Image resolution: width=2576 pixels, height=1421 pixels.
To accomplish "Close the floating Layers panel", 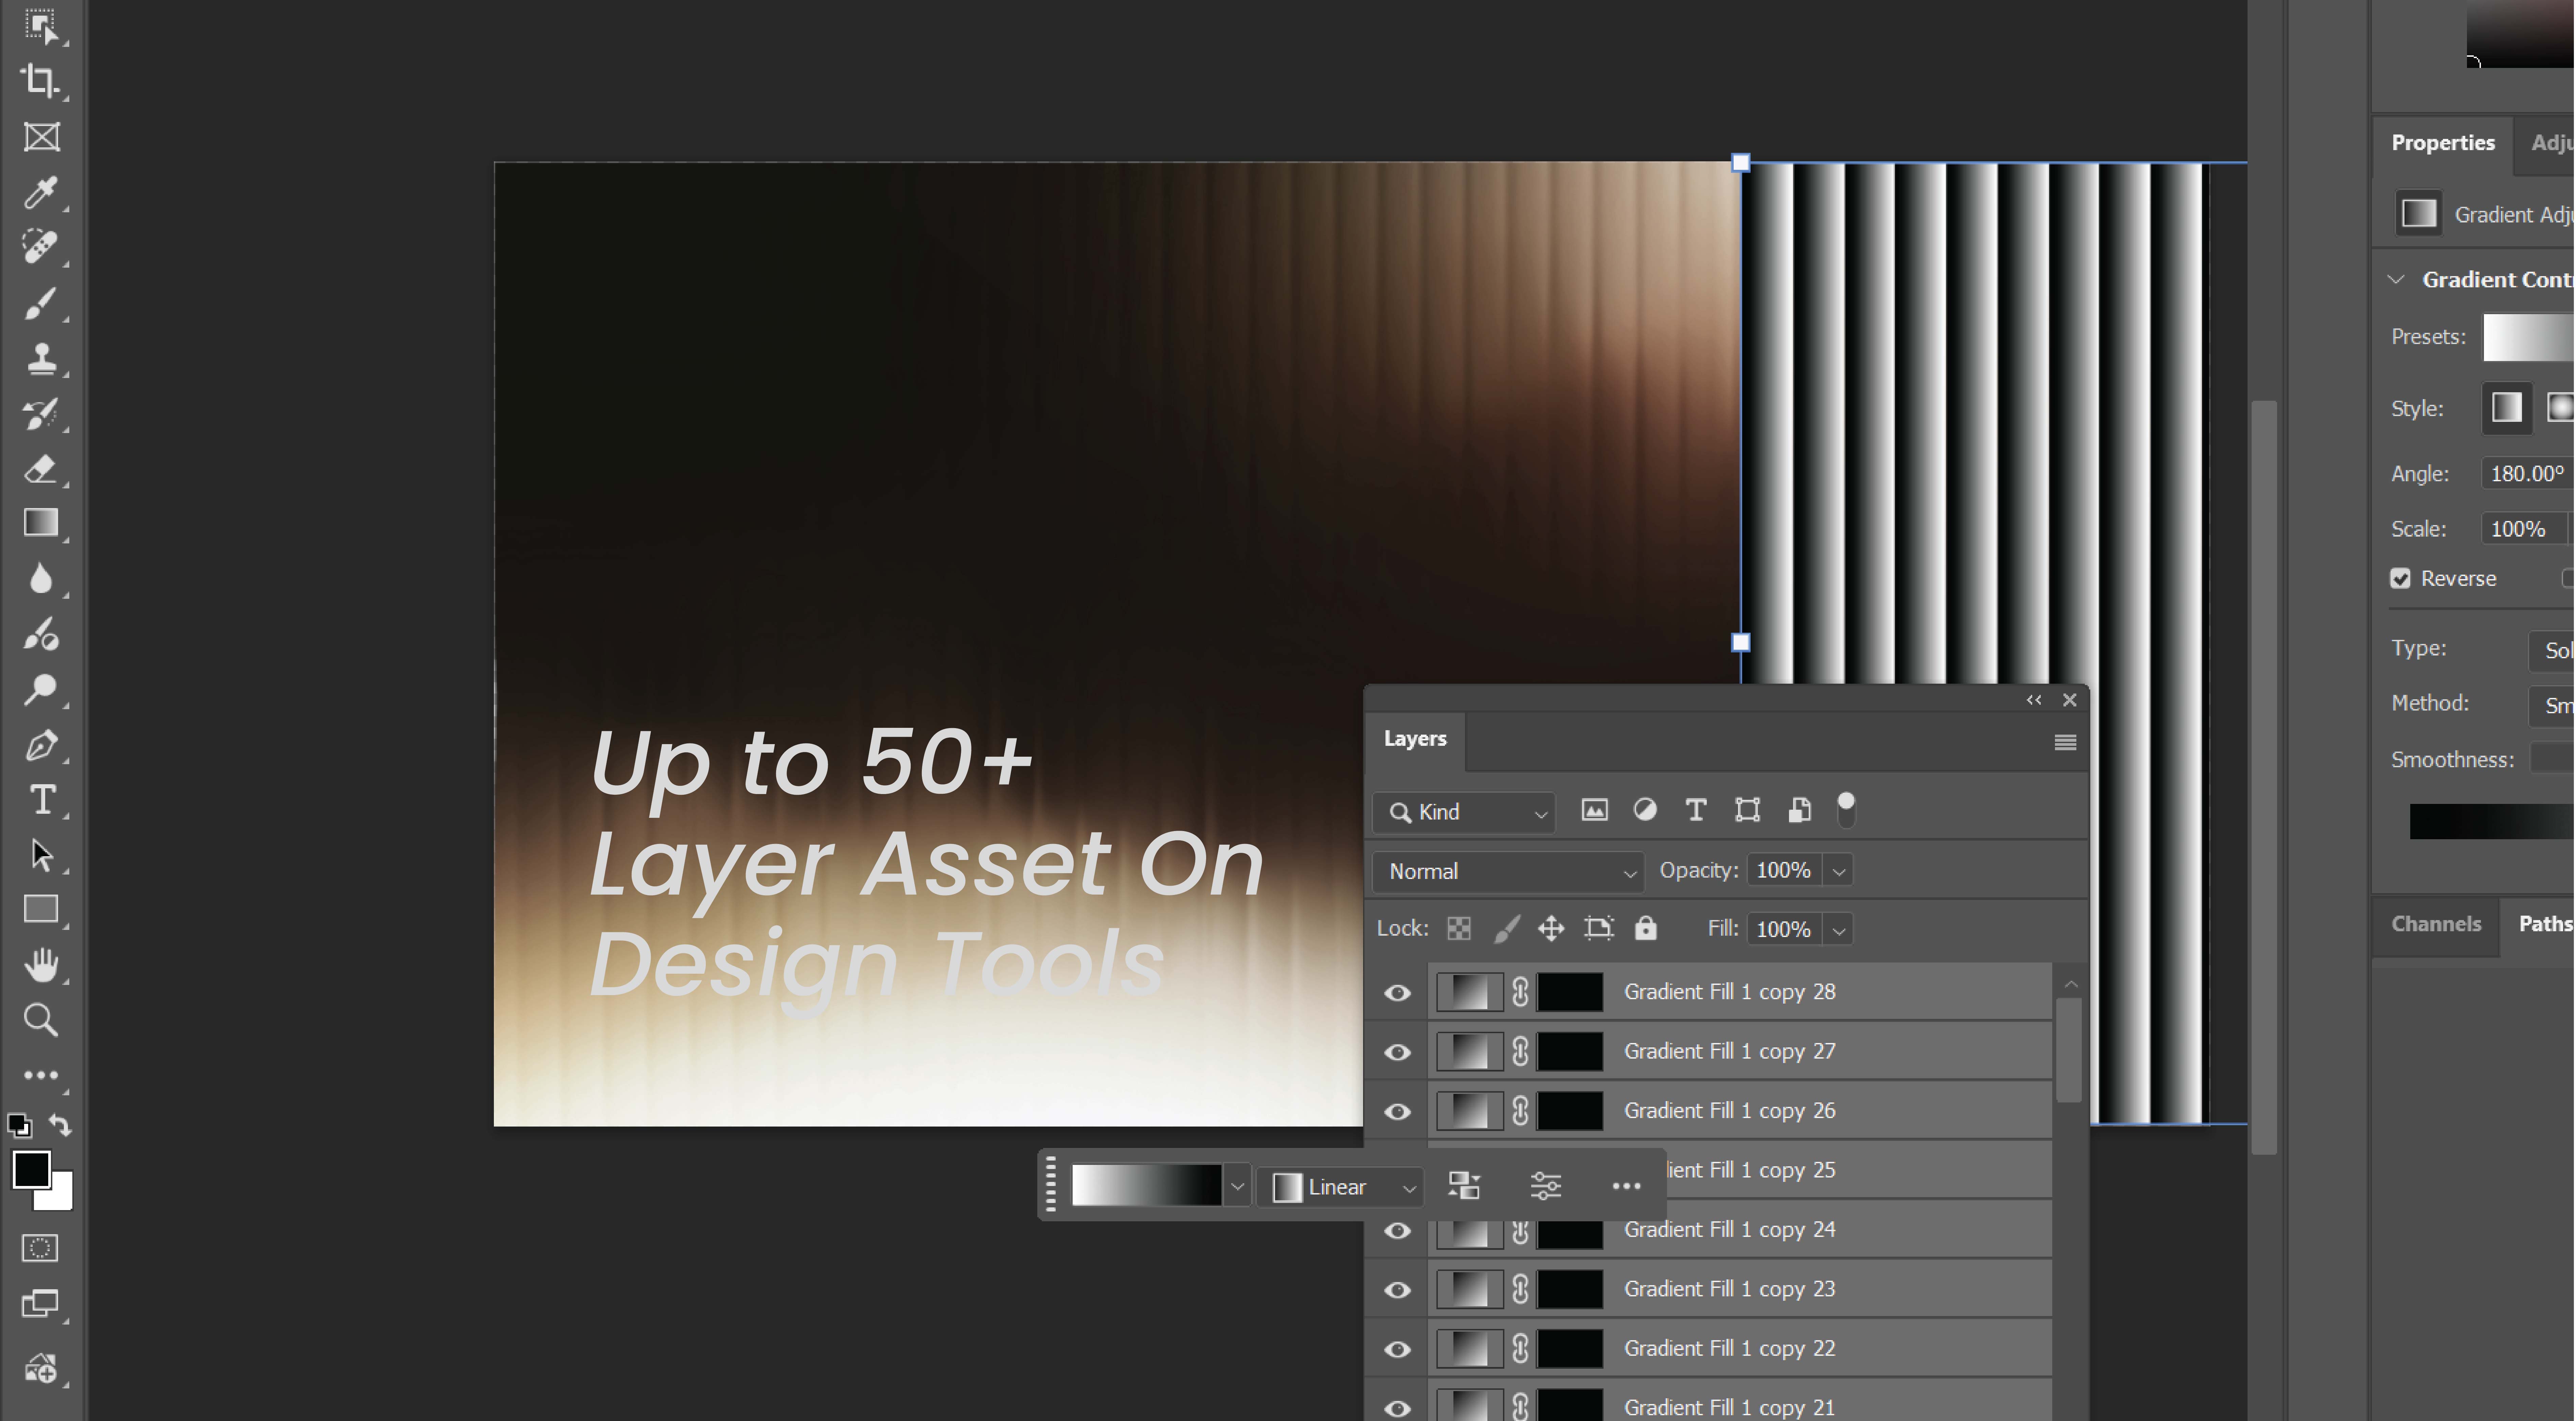I will [x=2070, y=700].
